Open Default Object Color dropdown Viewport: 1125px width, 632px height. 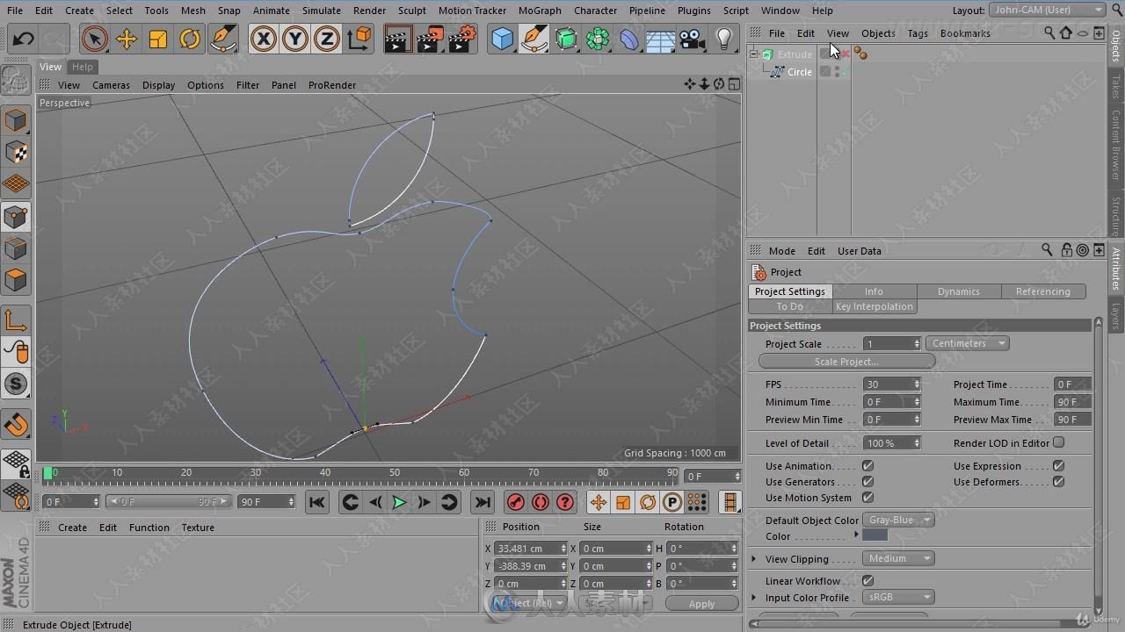[897, 520]
